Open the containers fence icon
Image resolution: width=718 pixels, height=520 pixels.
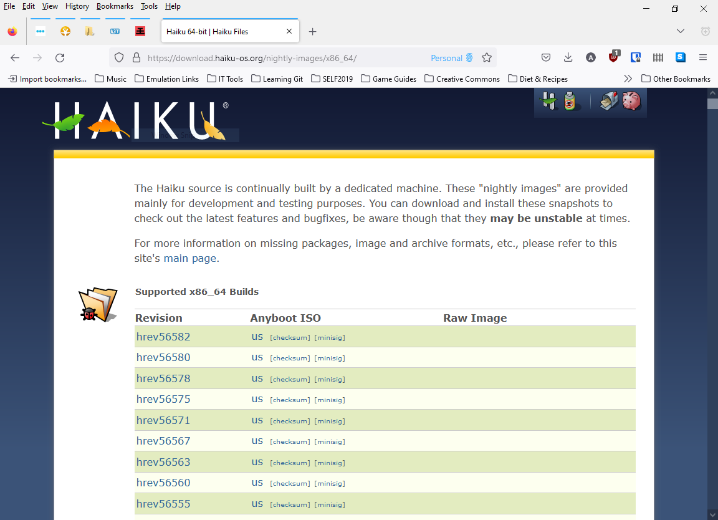pyautogui.click(x=658, y=58)
